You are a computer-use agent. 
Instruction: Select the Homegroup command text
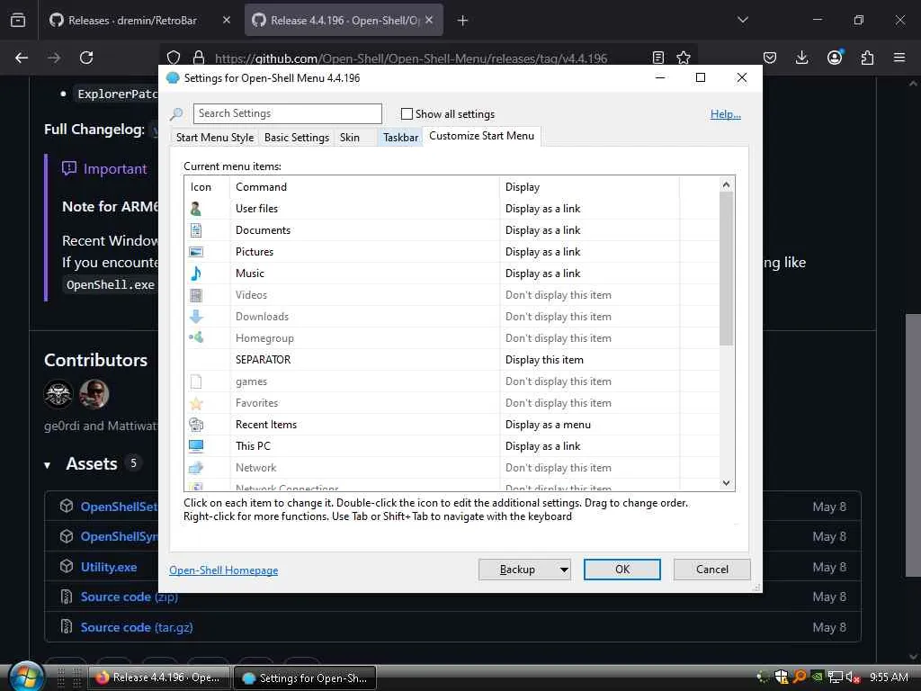pyautogui.click(x=264, y=338)
